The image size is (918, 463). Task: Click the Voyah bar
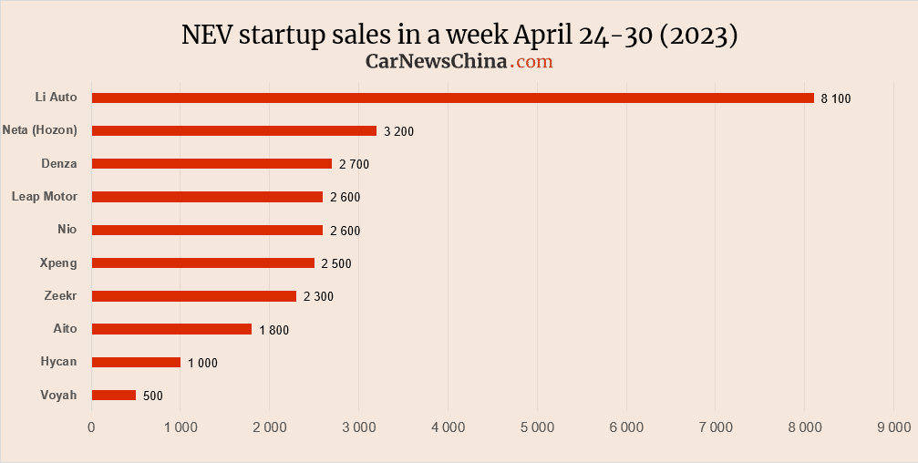point(114,395)
